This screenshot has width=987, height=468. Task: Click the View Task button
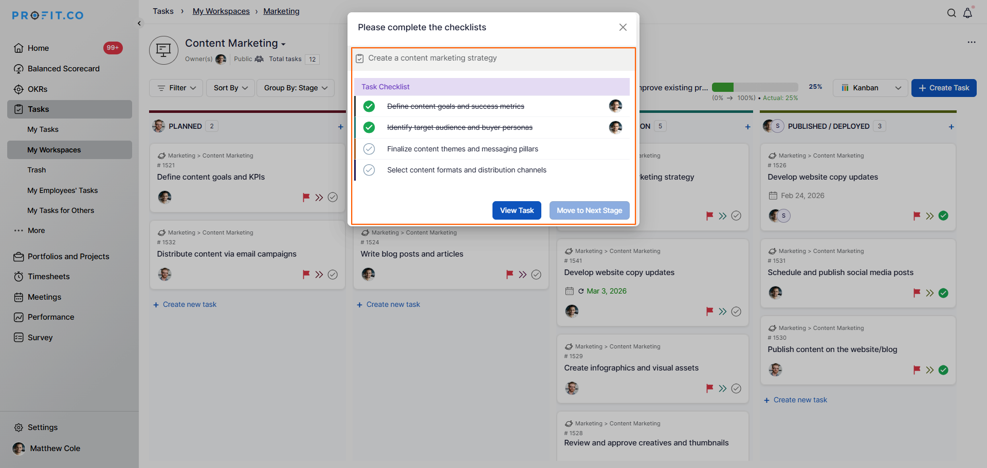(x=517, y=210)
